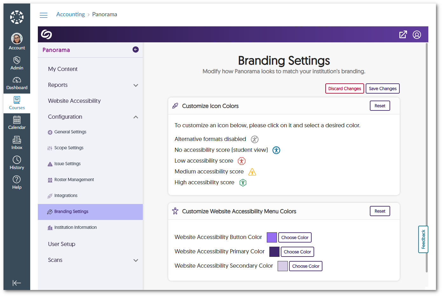
Task: Click the High accessibility score icon
Action: click(x=243, y=183)
